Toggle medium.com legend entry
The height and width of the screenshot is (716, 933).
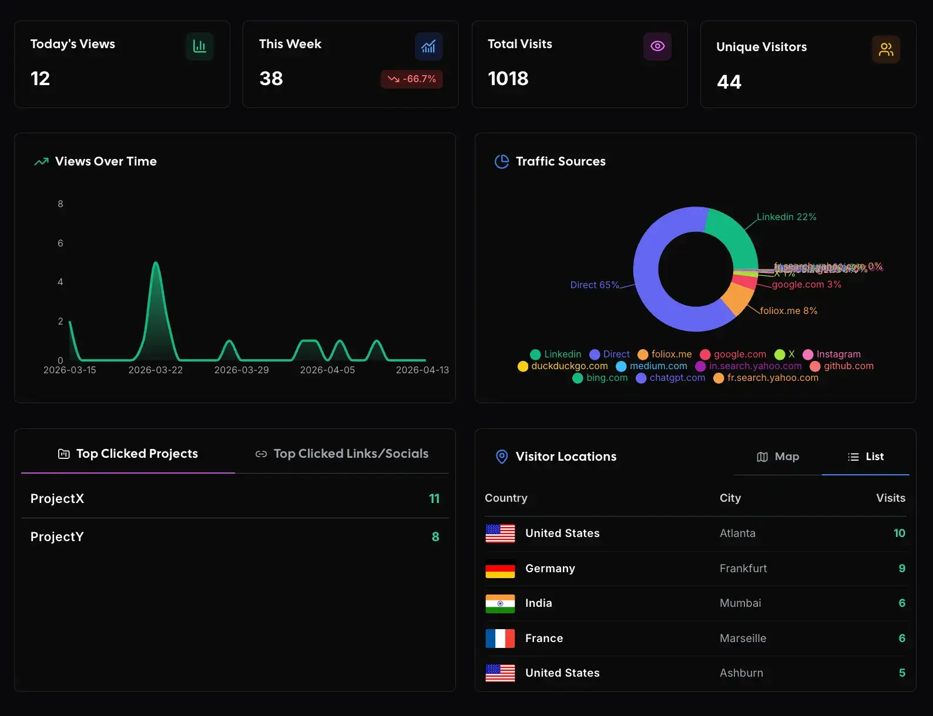click(652, 366)
